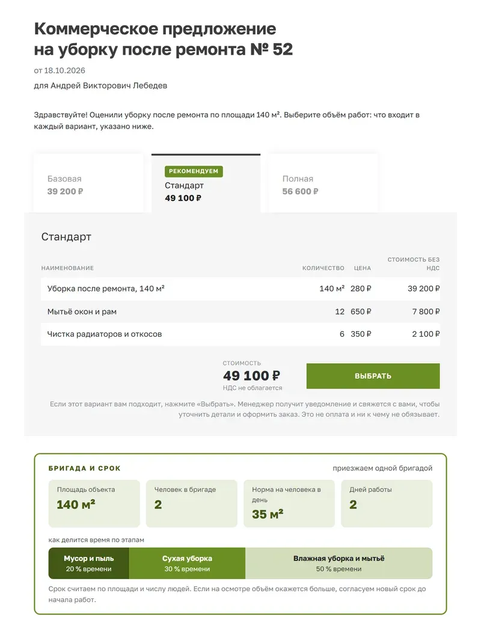Click the Площадь объекта 140 м² card
Viewport: 481px width, 641px height.
pos(94,503)
